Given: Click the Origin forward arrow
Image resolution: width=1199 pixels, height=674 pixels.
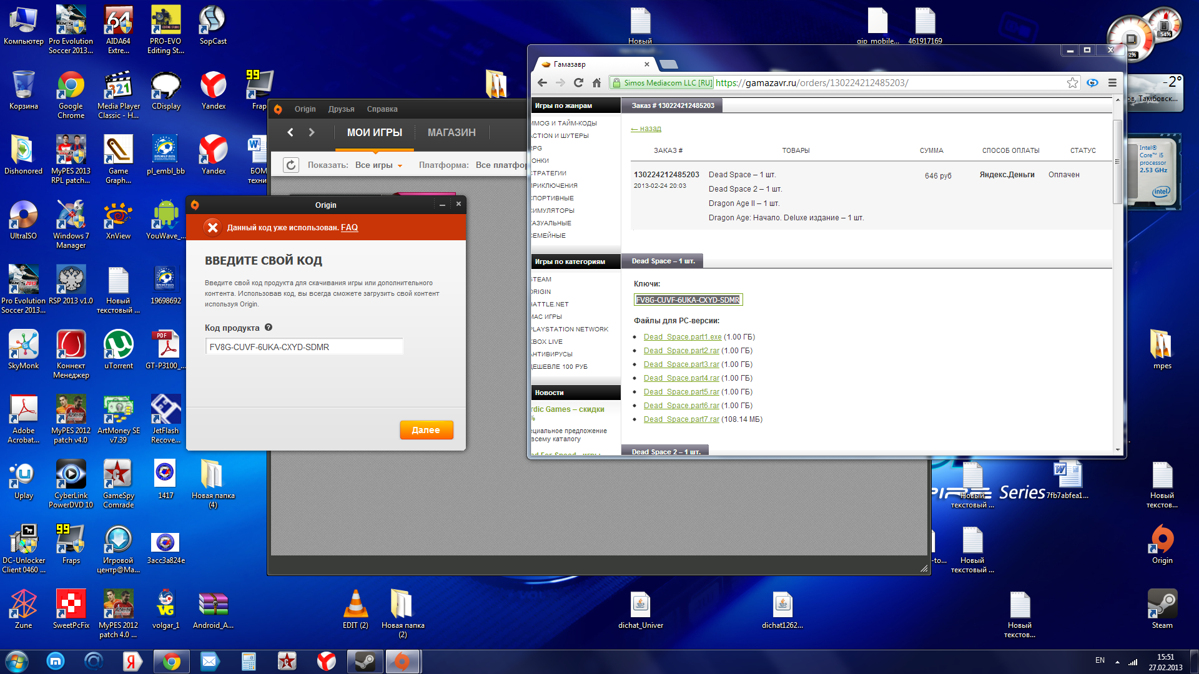Looking at the screenshot, I should pos(312,132).
